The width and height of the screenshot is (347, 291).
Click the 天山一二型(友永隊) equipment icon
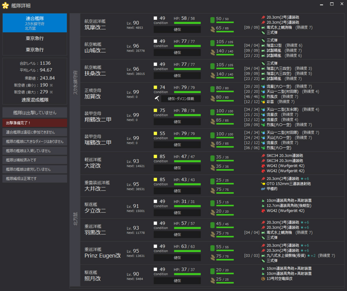coord(263,110)
